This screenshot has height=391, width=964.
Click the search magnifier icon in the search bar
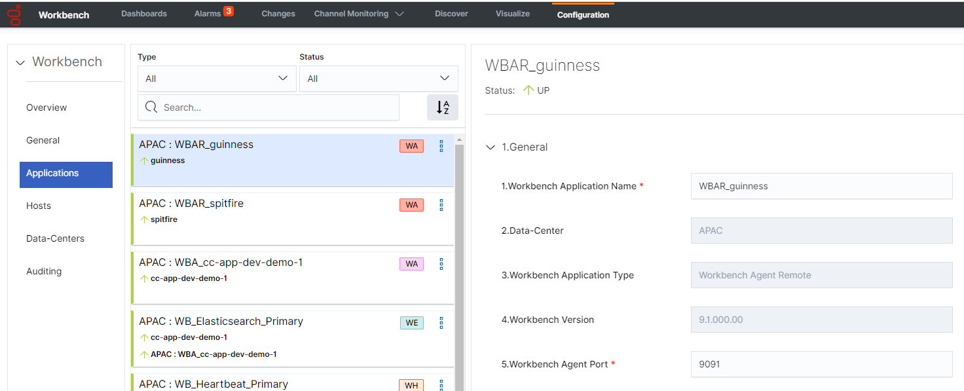coord(150,107)
